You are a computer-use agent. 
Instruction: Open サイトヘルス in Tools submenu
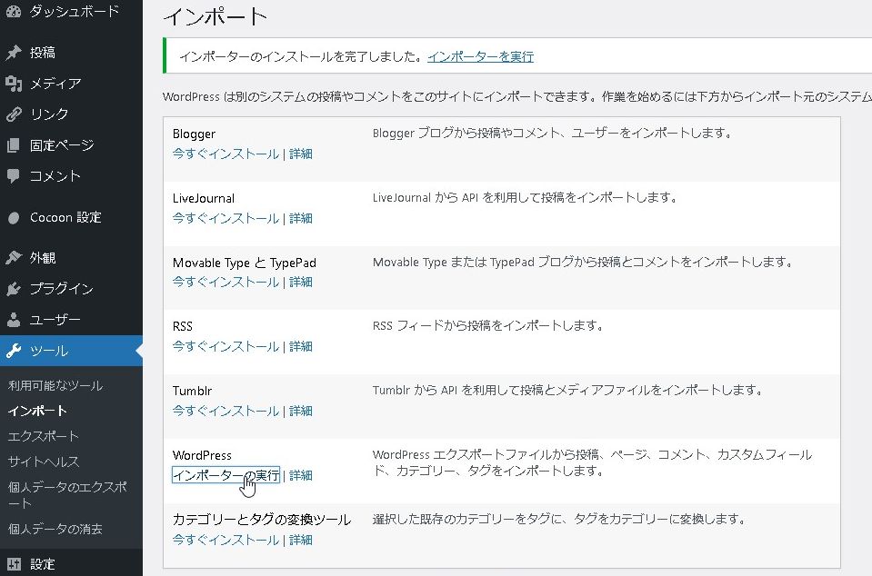[x=43, y=462]
